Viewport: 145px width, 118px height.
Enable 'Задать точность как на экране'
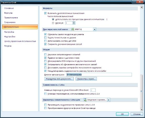(45, 38)
